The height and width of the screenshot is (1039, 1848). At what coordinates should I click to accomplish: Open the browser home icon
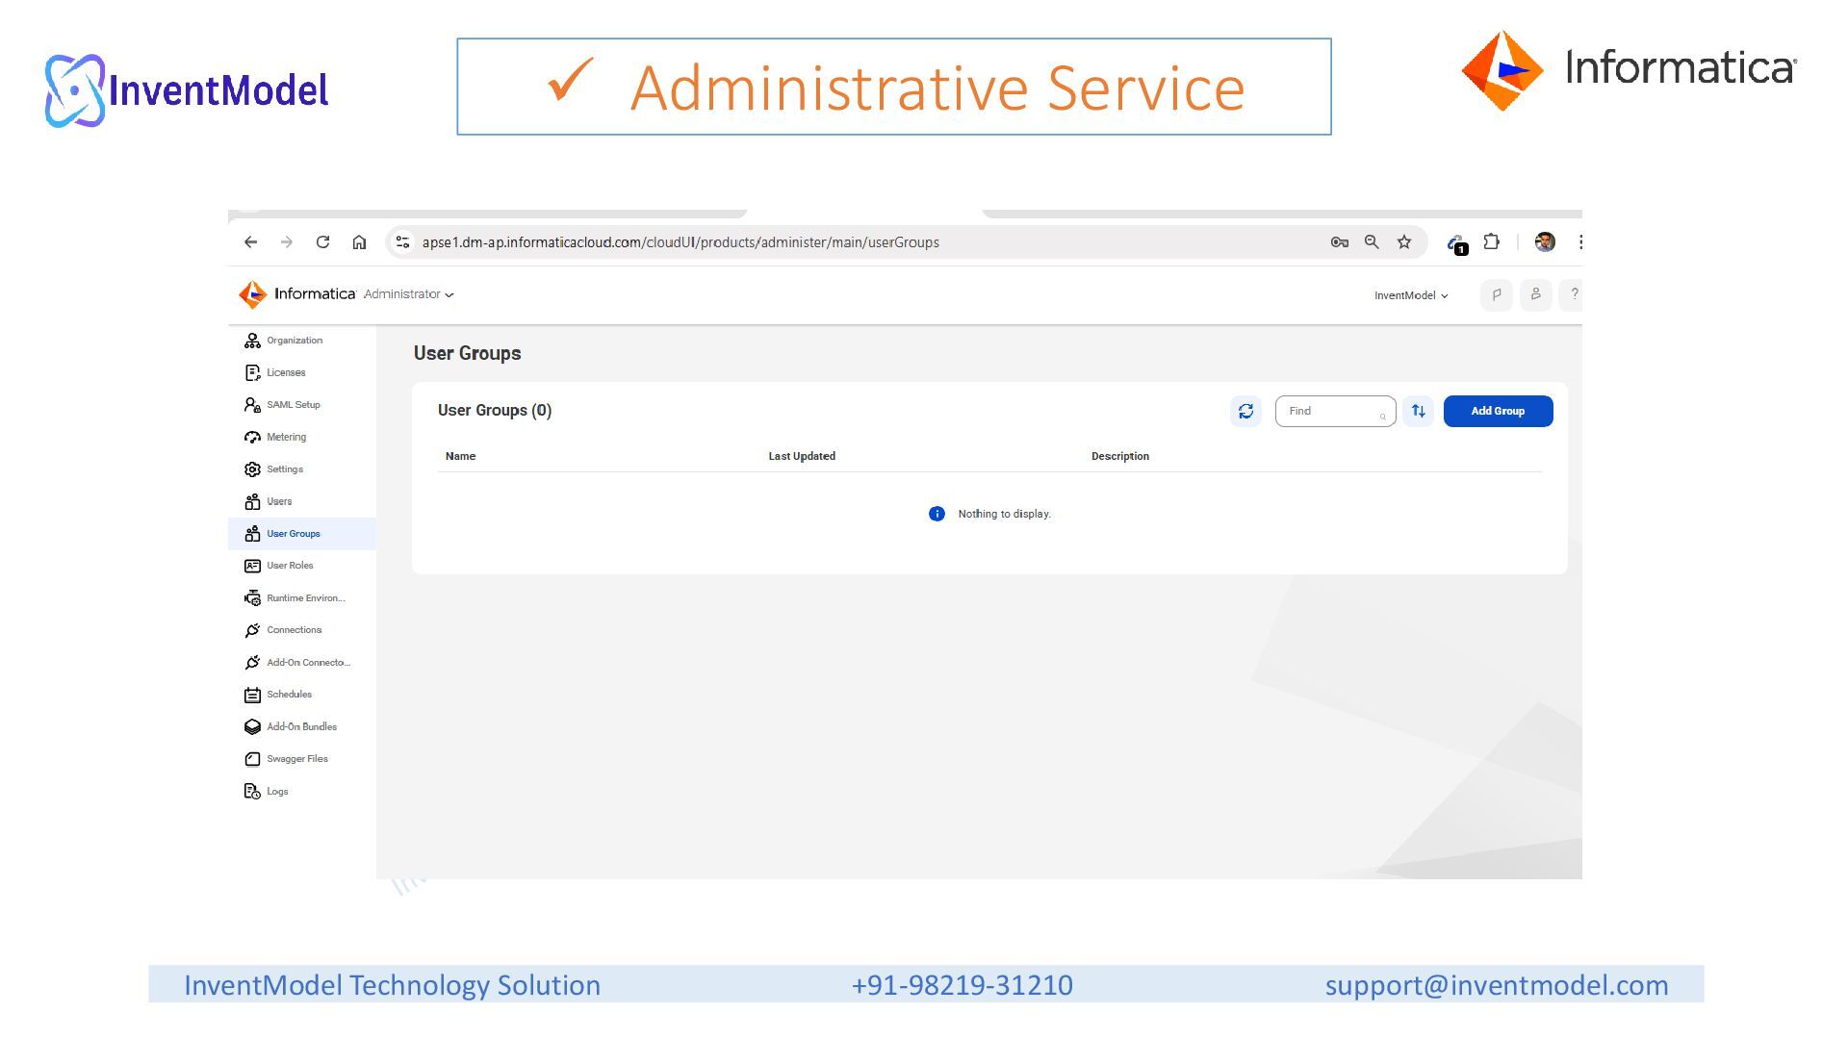pyautogui.click(x=359, y=242)
